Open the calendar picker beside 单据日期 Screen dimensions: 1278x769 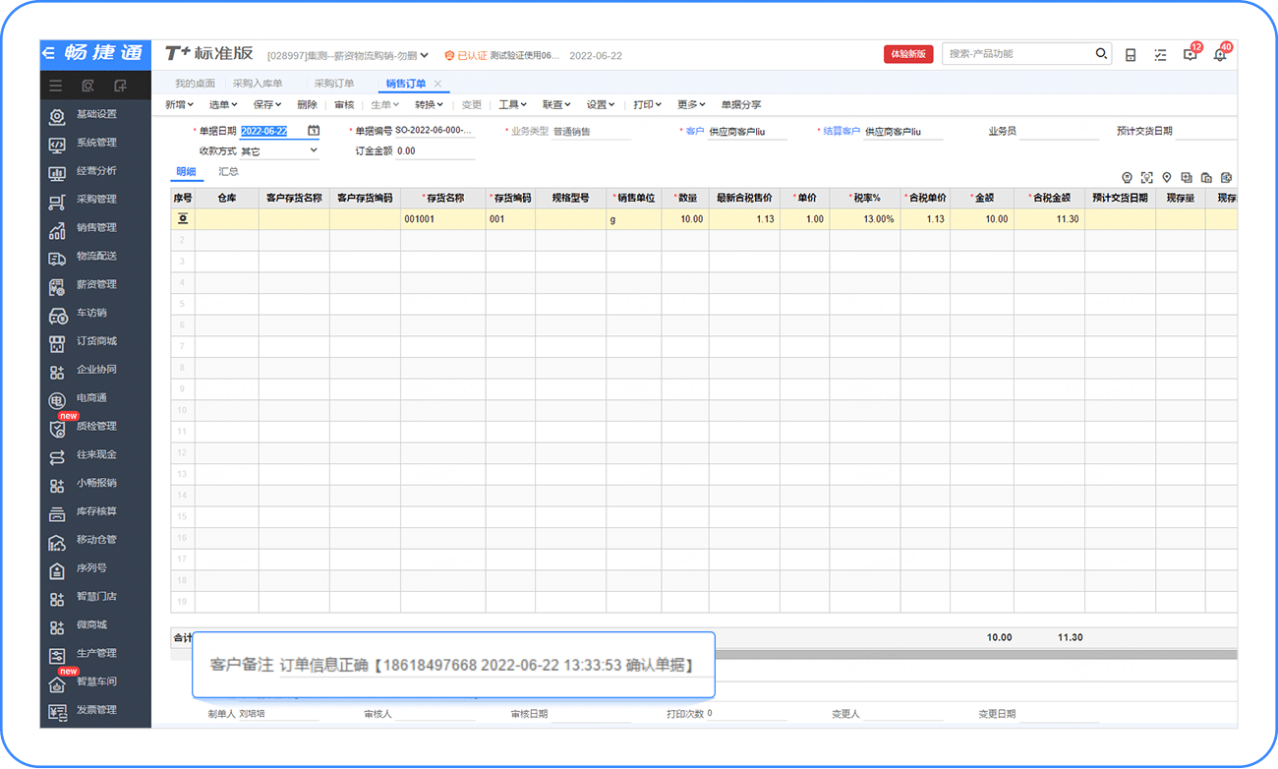pyautogui.click(x=314, y=130)
